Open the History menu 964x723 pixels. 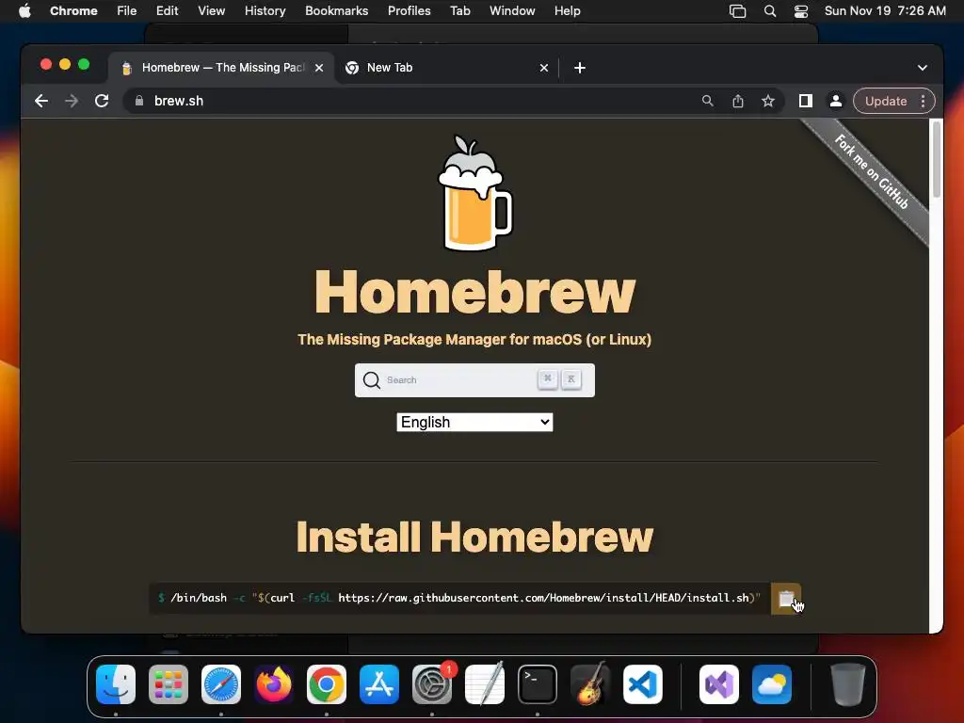tap(265, 10)
